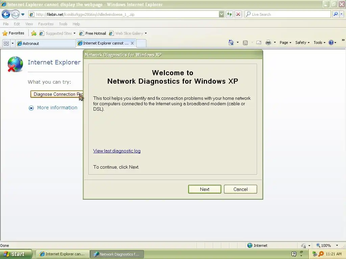This screenshot has height=259, width=346.
Task: Click the Internet security zone indicator
Action: [x=257, y=246]
